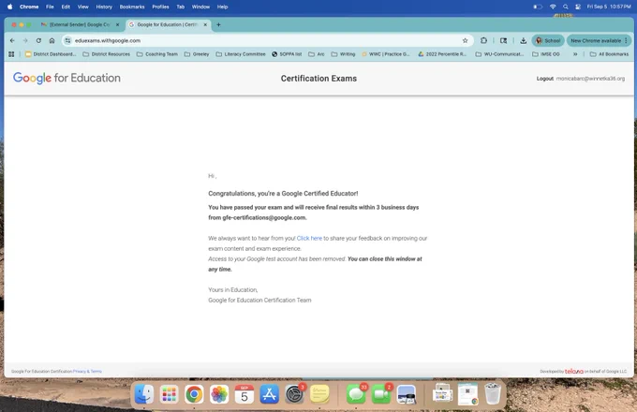Open System Settings from the Dock

294,394
